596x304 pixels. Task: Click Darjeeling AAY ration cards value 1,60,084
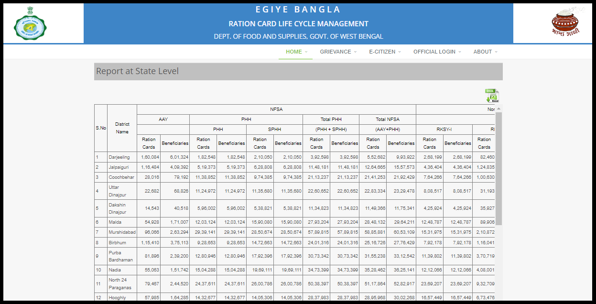pyautogui.click(x=150, y=157)
